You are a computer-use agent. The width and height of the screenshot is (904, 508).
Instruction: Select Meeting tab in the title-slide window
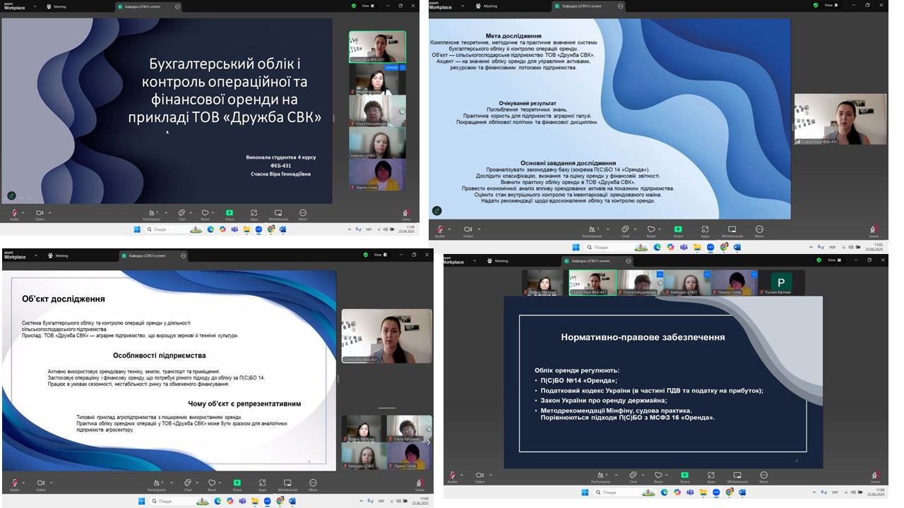56,6
